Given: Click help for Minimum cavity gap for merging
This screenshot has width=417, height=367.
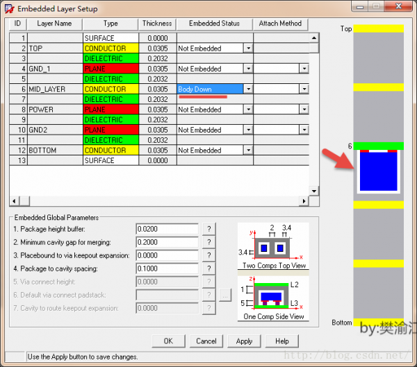Looking at the screenshot, I should pyautogui.click(x=208, y=242).
